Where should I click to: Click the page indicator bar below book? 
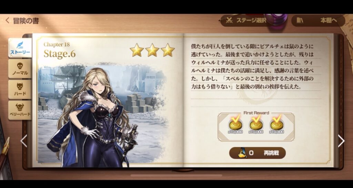(176, 175)
